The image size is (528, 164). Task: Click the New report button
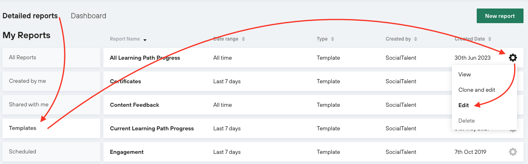[x=500, y=16]
